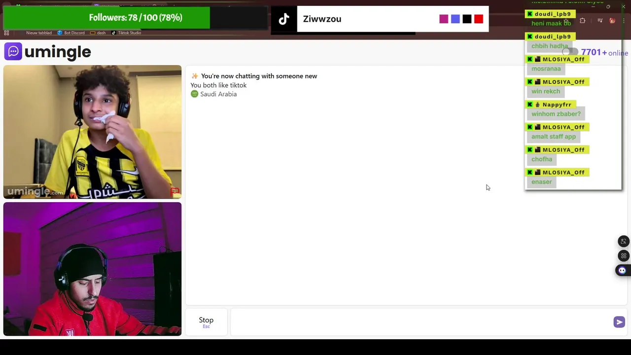Open the Tiktok Studio bookmark
Viewport: 631px width, 355px height.
(126, 33)
